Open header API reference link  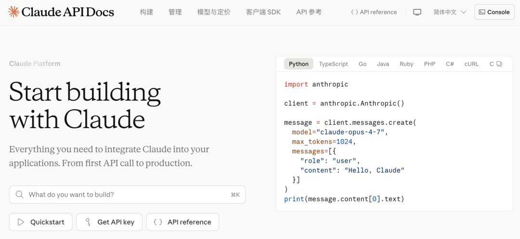[374, 12]
